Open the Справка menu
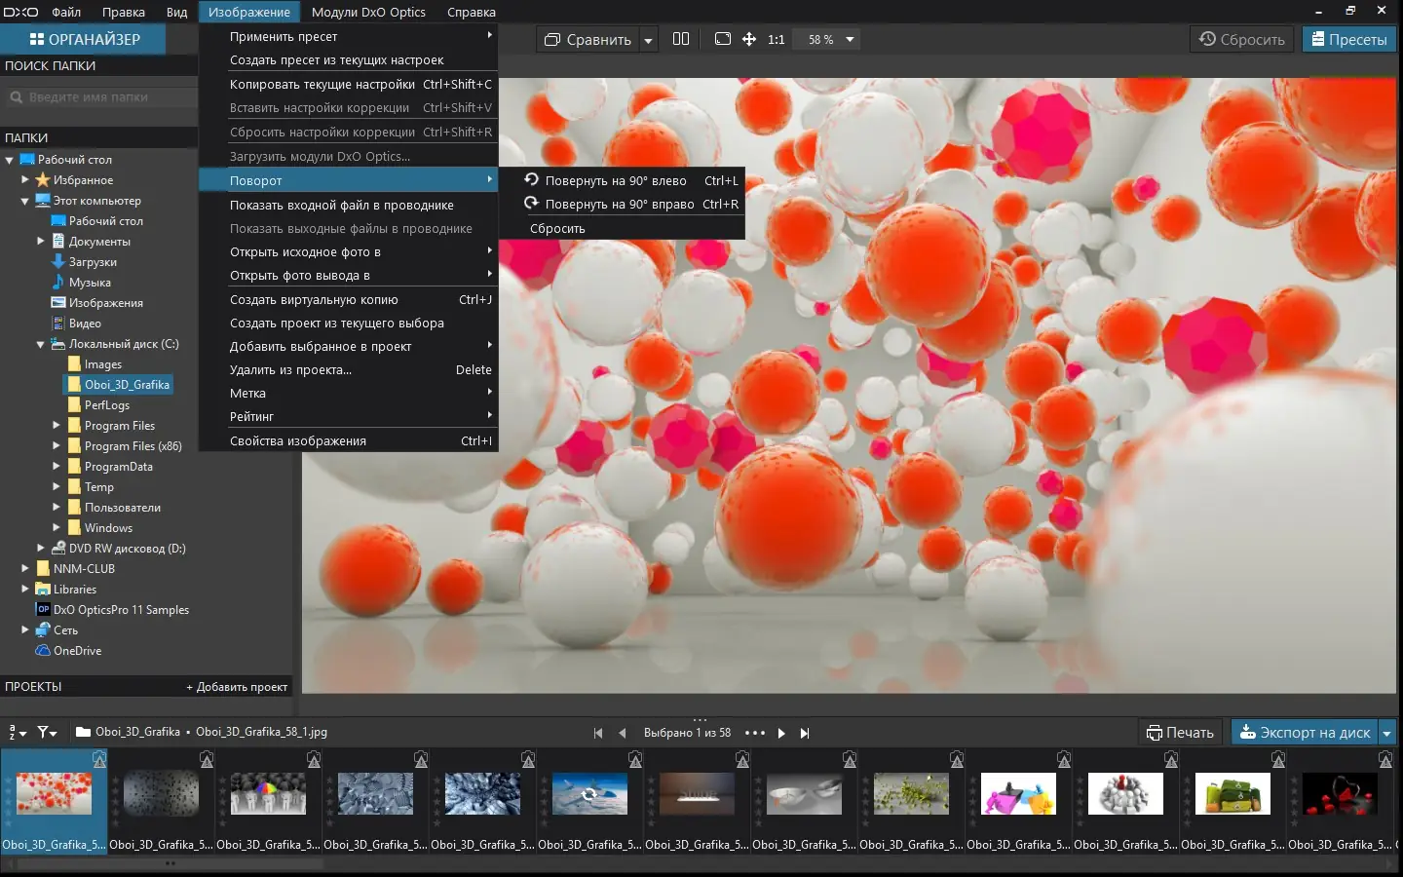 pyautogui.click(x=471, y=12)
